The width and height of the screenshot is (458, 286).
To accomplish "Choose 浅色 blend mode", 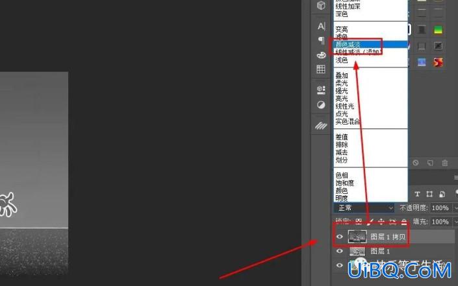I will [x=370, y=60].
